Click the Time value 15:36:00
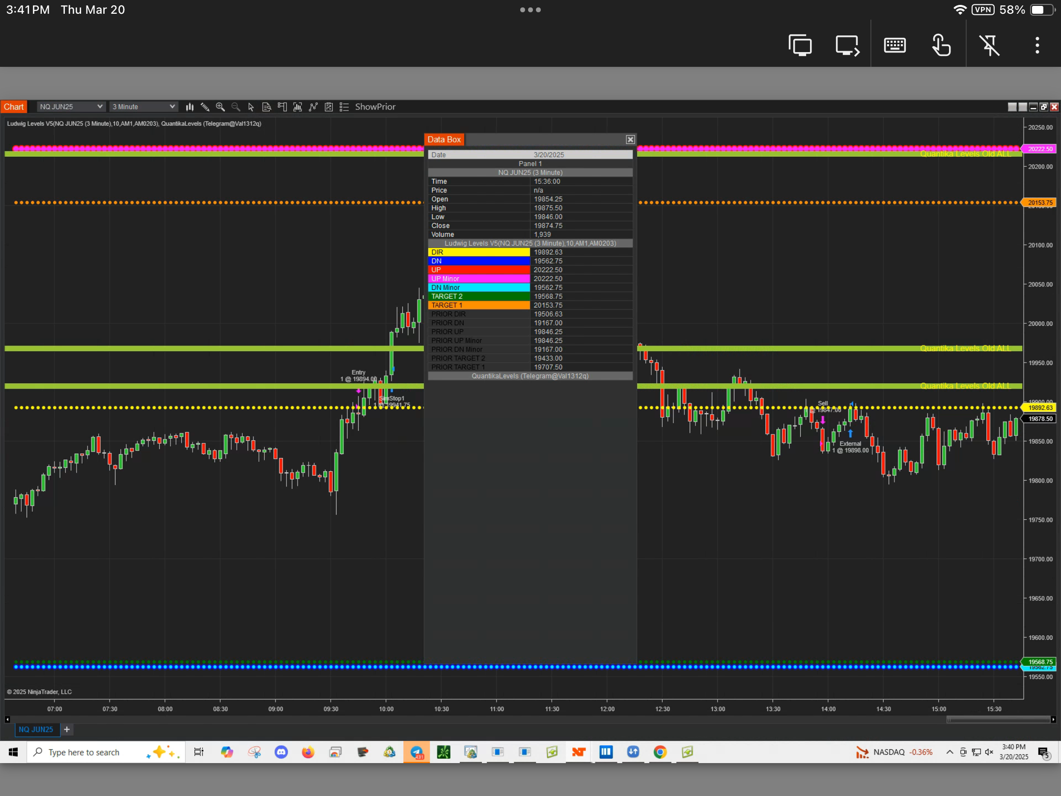Screen dimensions: 1061x796 coord(547,181)
